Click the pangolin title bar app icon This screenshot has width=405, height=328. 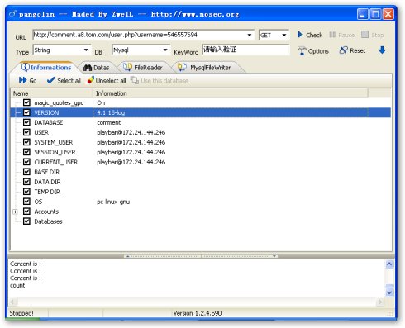[12, 13]
